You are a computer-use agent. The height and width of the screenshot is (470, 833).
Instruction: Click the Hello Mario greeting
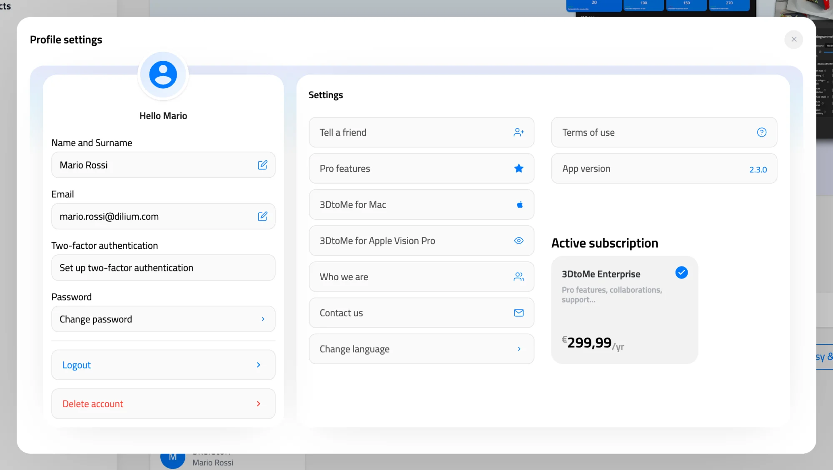(x=163, y=116)
